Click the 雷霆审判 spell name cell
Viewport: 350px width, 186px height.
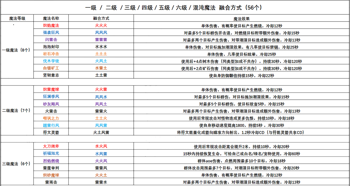(x=51, y=168)
